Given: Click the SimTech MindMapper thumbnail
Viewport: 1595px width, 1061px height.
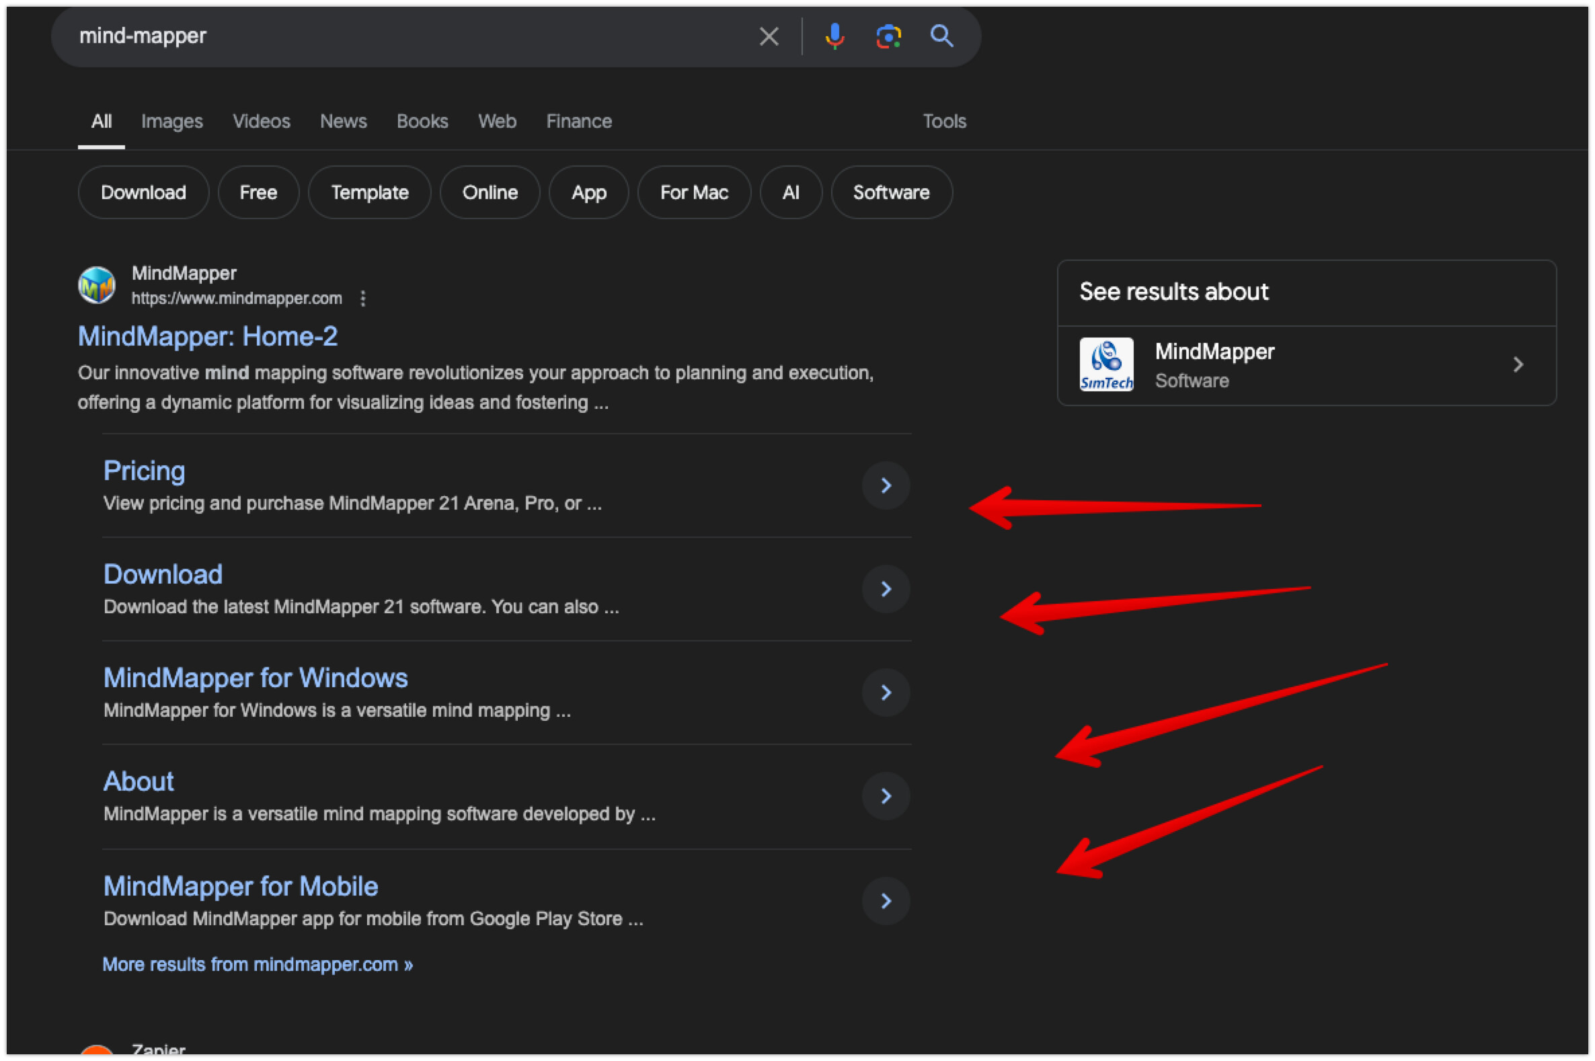Looking at the screenshot, I should [x=1105, y=364].
